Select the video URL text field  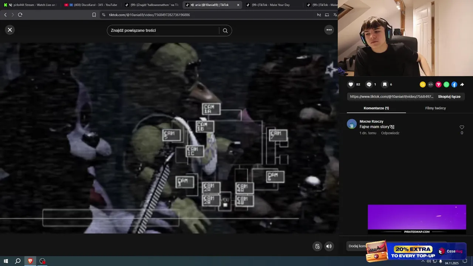391,96
